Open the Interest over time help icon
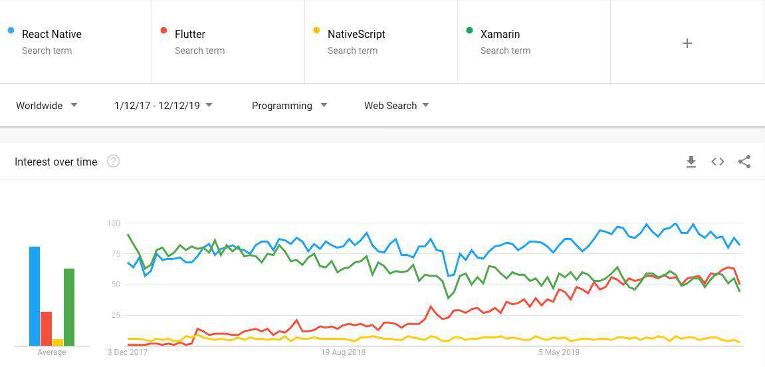Screen dimensions: 765x367 pos(113,161)
